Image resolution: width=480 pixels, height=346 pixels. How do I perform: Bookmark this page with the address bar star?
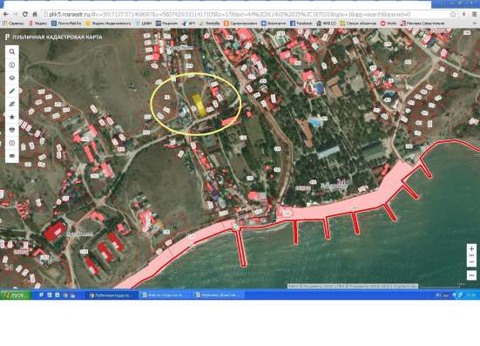[x=453, y=14]
